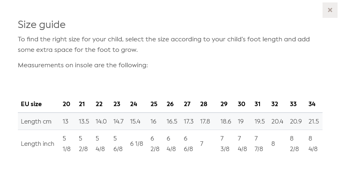Image resolution: width=340 pixels, height=177 pixels.
Task: Click the 21.5 cm length value
Action: [313, 122]
